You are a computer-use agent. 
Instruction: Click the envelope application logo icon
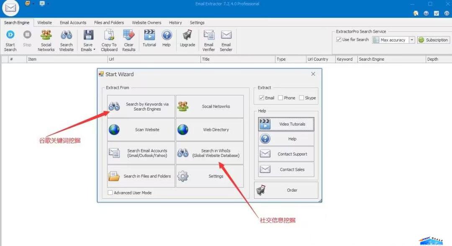click(10, 8)
